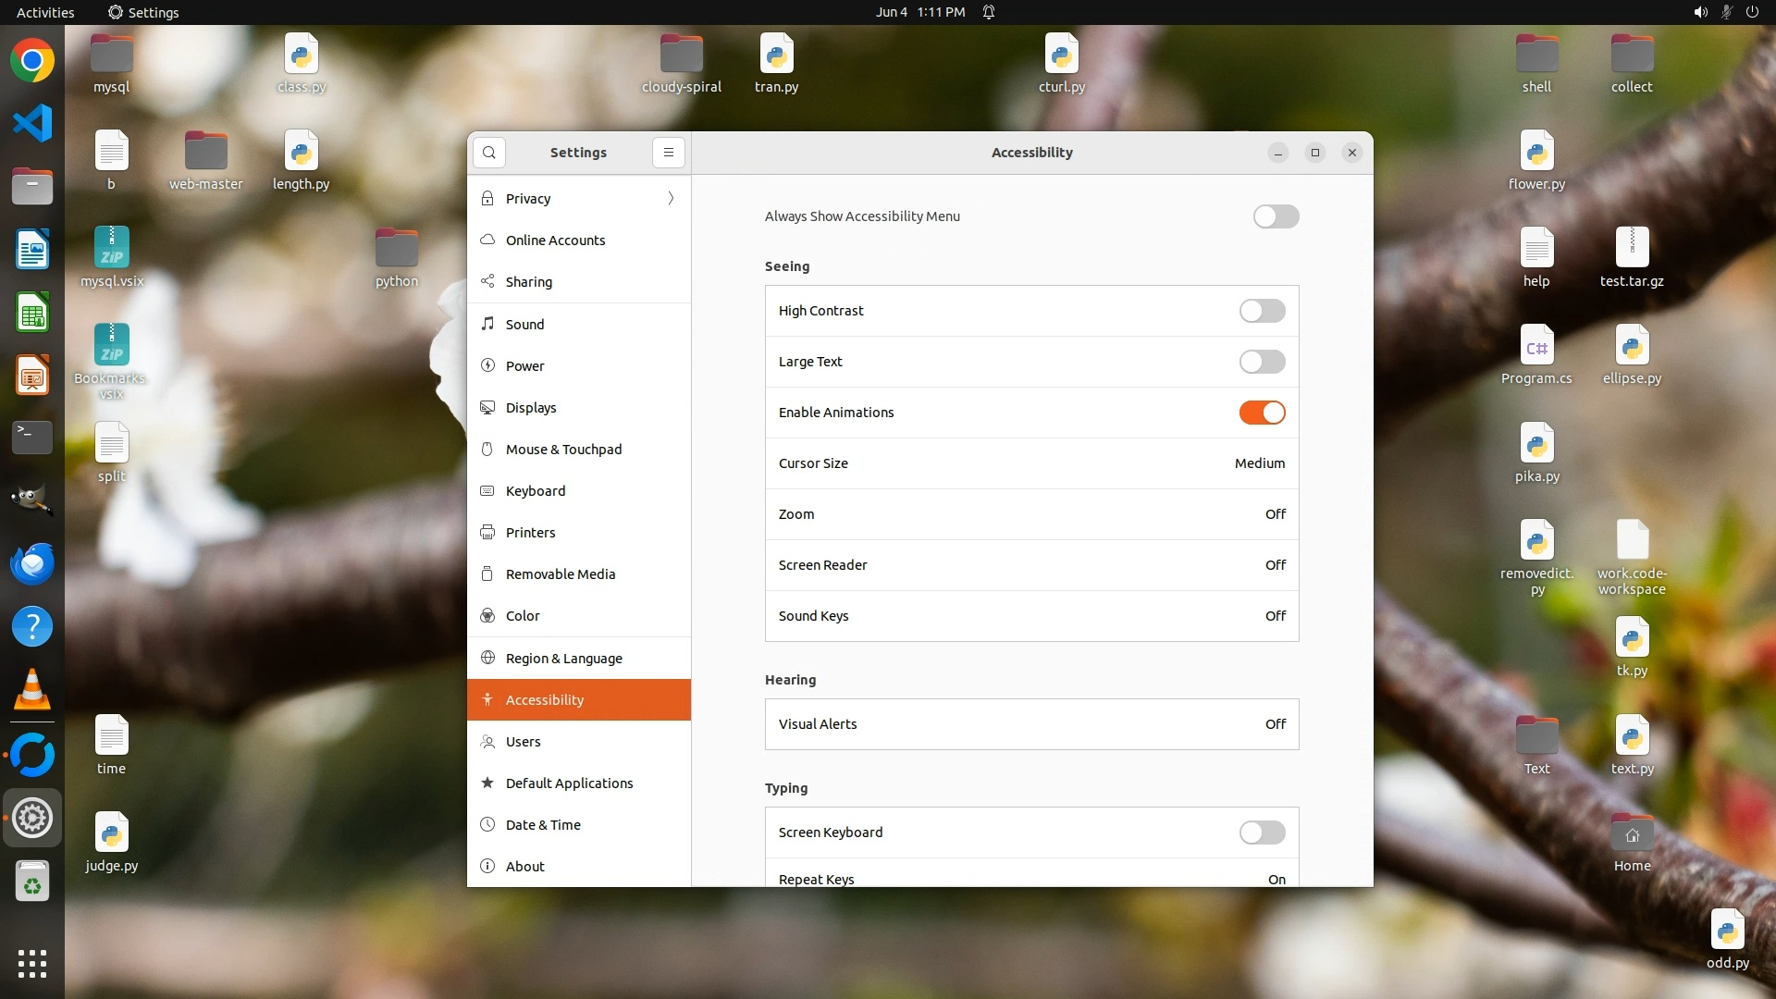Select Users in the settings sidebar
The image size is (1776, 999).
[523, 742]
